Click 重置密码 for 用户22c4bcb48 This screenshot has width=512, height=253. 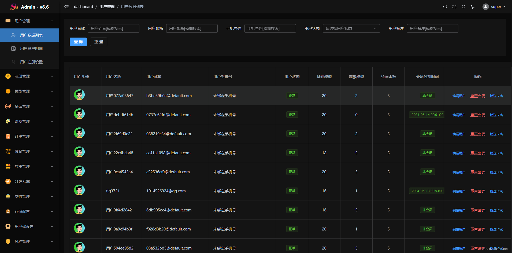point(478,153)
